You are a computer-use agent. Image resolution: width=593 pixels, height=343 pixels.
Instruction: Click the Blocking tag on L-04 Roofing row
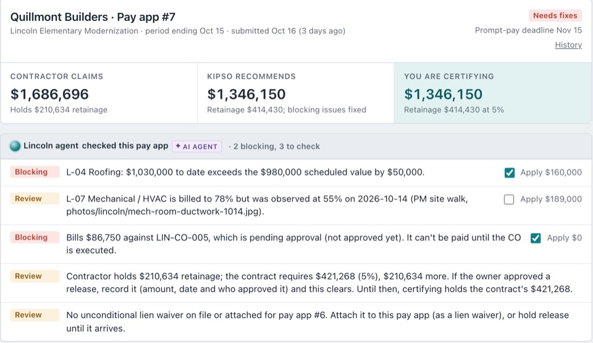[35, 172]
